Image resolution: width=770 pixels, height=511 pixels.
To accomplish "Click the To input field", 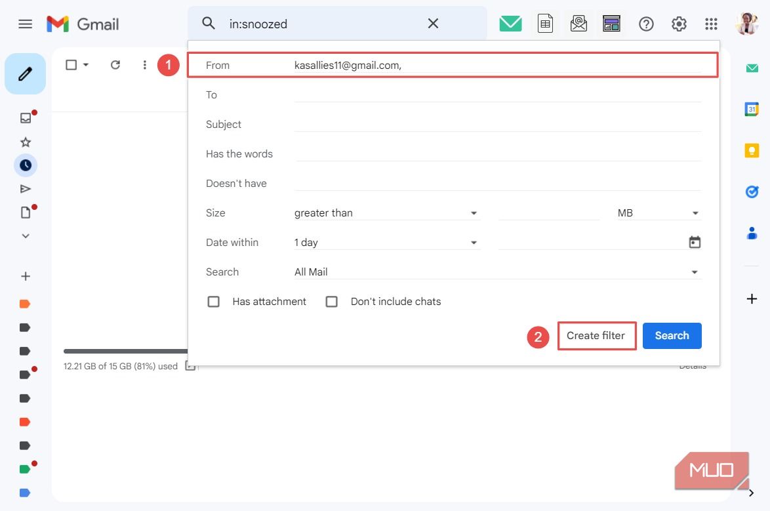I will click(x=497, y=95).
